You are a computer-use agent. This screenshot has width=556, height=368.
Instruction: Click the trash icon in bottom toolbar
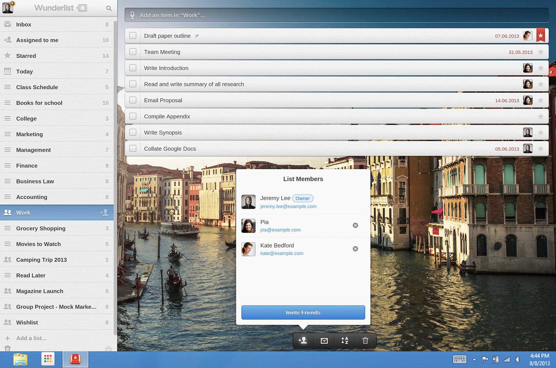click(x=365, y=341)
